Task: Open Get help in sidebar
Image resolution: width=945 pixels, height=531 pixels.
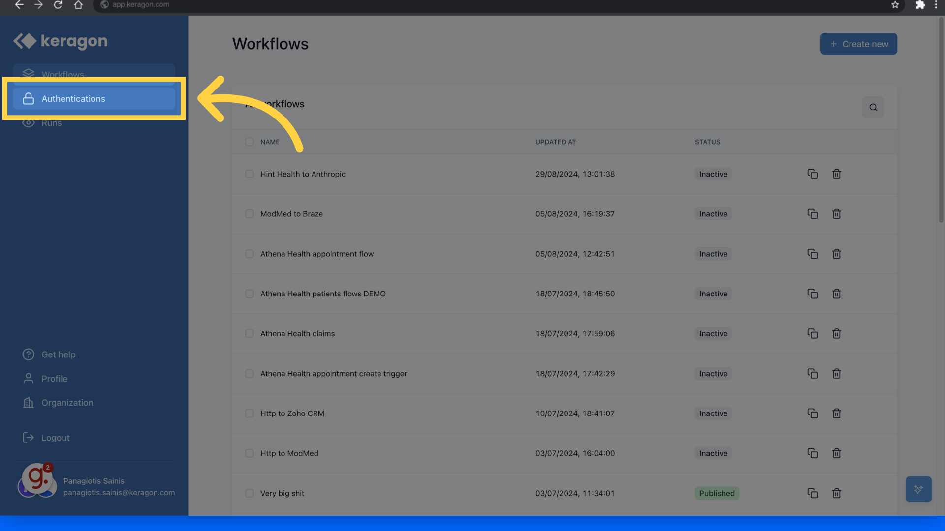Action: pos(49,354)
